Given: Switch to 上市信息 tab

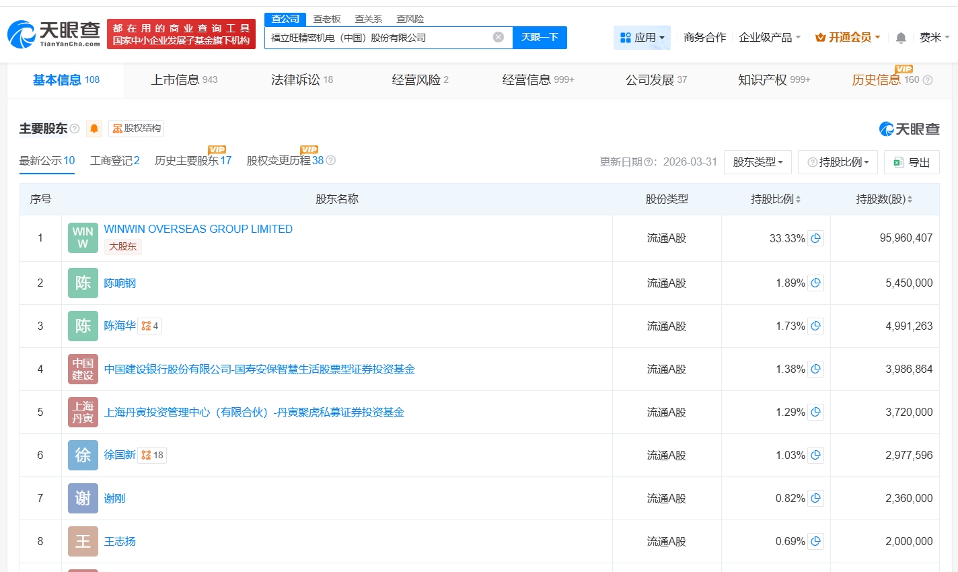Looking at the screenshot, I should point(184,80).
